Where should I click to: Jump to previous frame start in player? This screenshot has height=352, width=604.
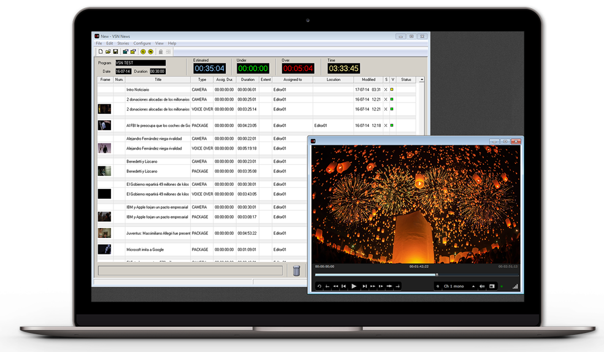point(343,286)
